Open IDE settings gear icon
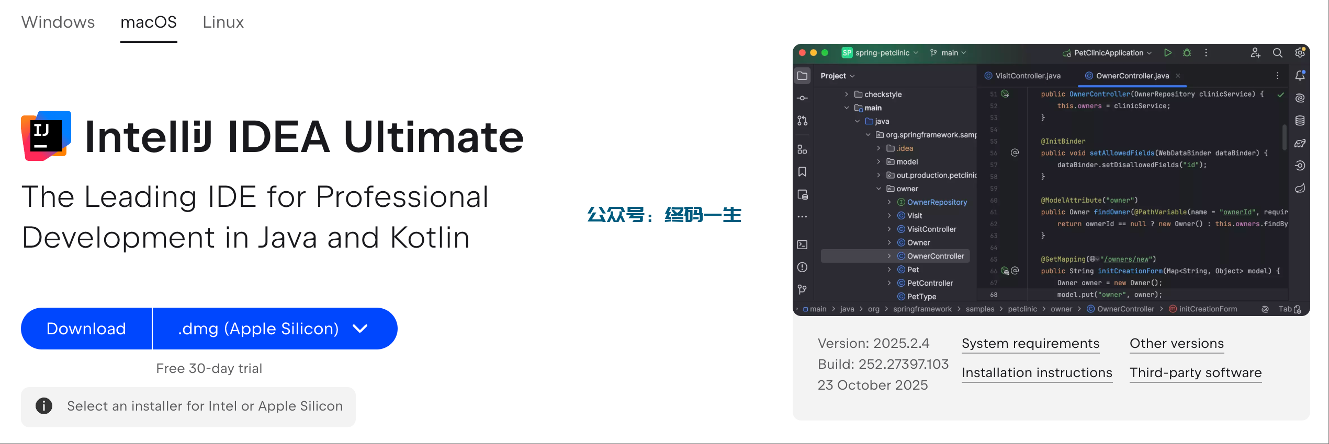The image size is (1329, 444). click(1300, 53)
